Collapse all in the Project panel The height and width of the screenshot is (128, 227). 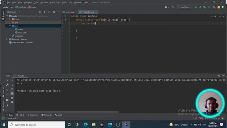49,12
